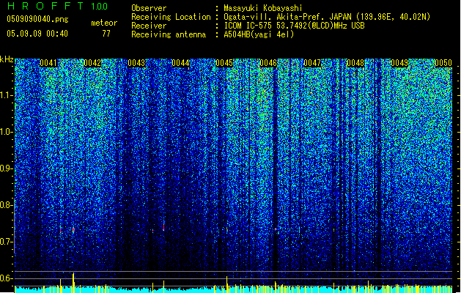This screenshot has width=461, height=293.
Task: Click the 0045 time marker
Action: (224, 63)
